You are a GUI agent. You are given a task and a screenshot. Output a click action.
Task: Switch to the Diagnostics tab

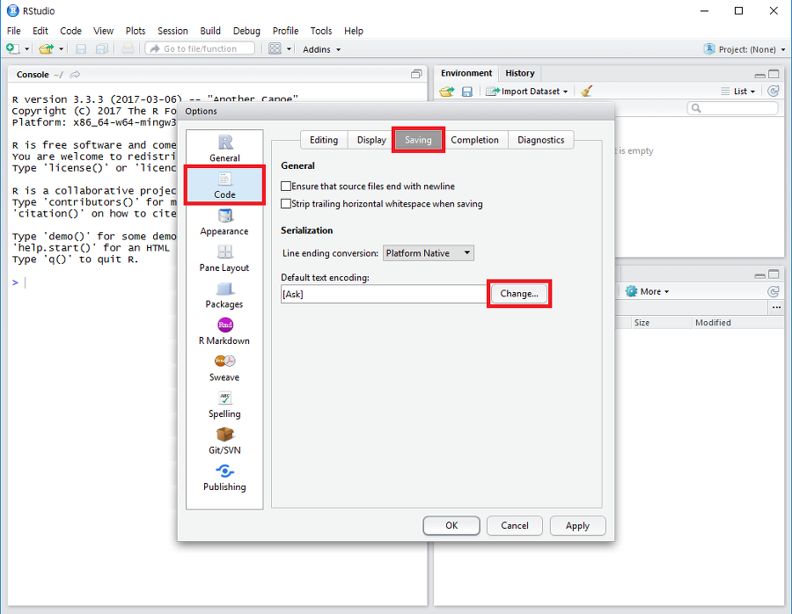point(541,140)
